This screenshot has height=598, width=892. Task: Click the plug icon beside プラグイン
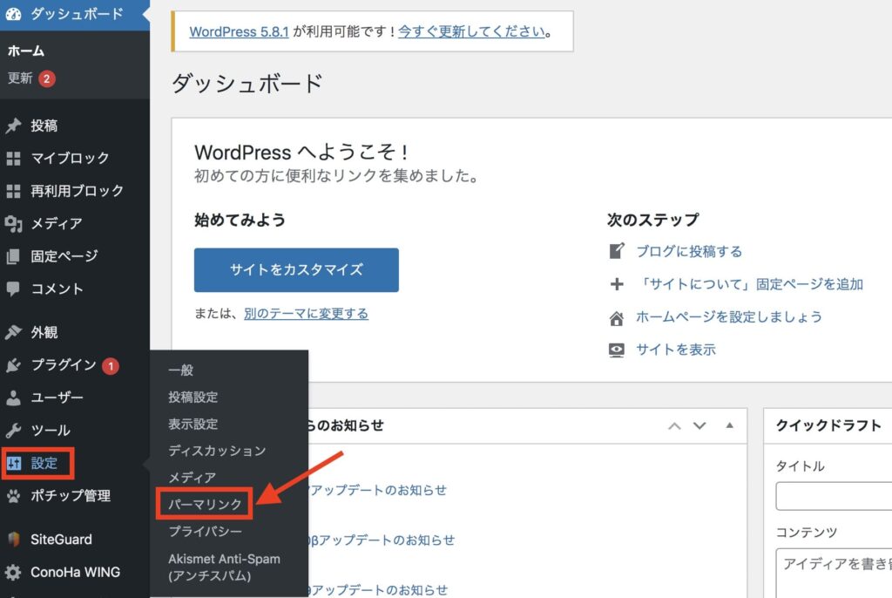pyautogui.click(x=13, y=365)
